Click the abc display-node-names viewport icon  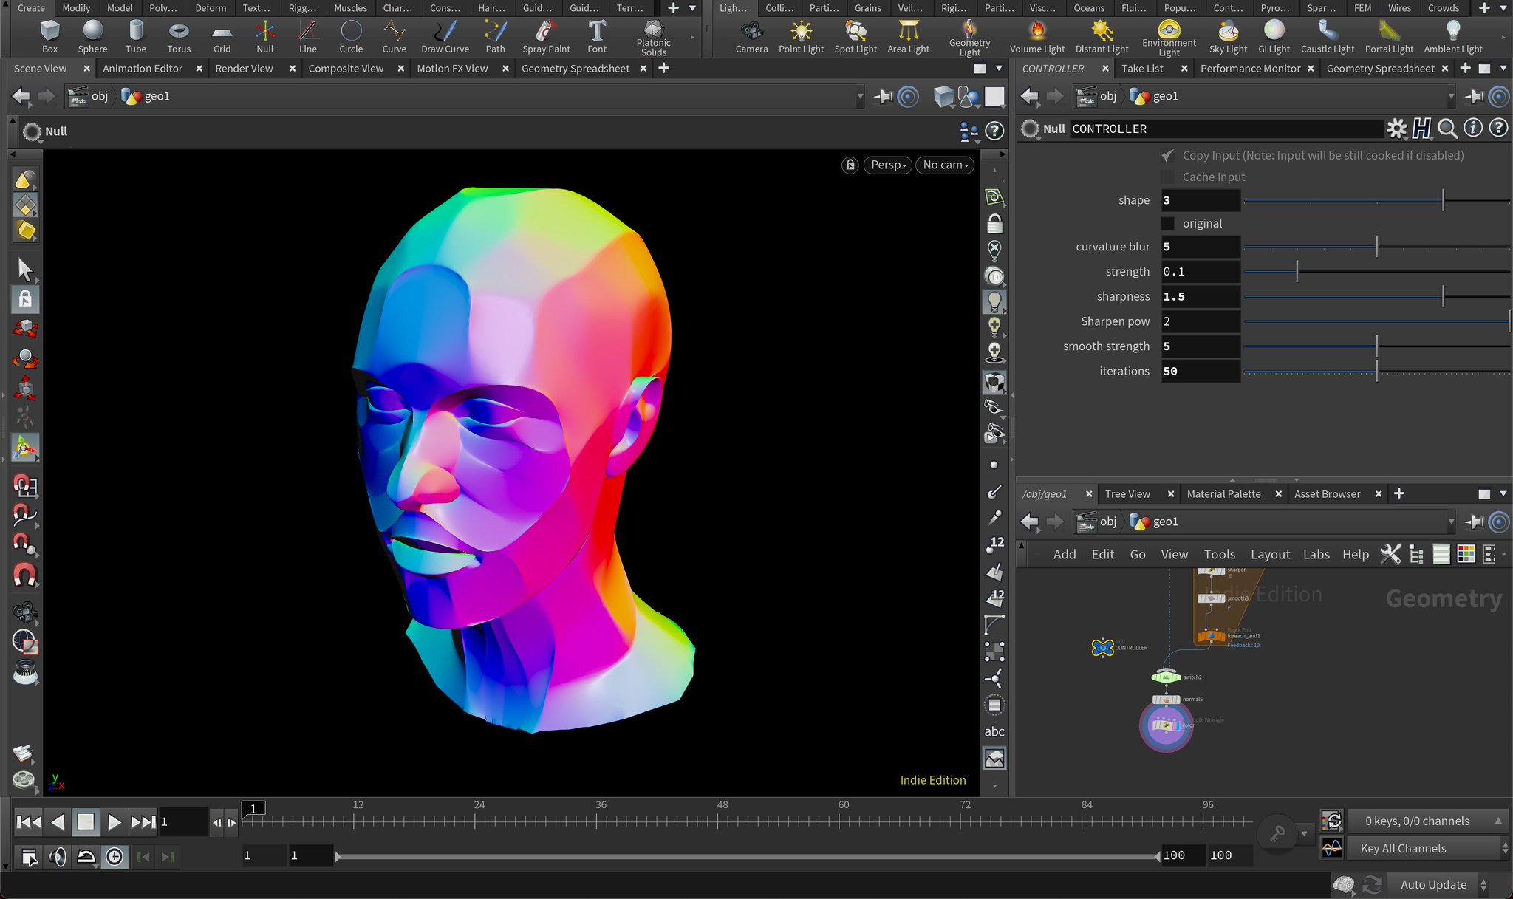click(x=994, y=731)
